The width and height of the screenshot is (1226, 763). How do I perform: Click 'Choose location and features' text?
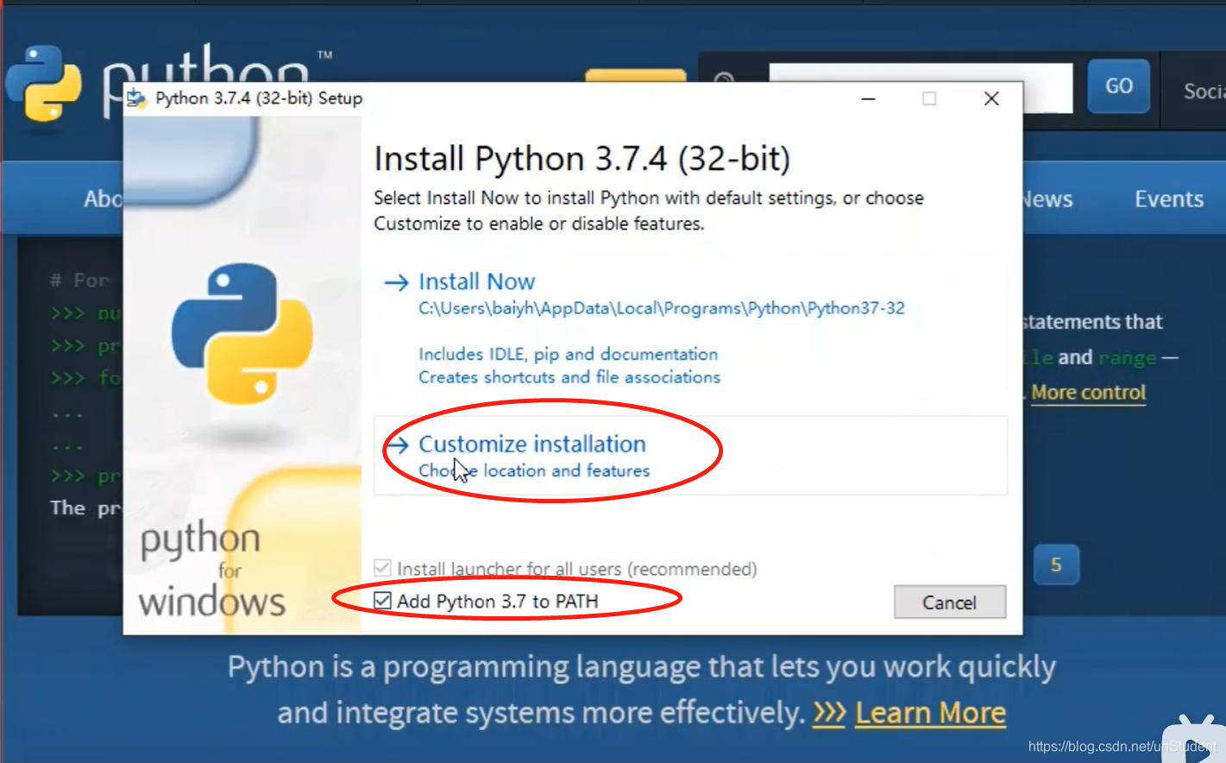click(534, 470)
